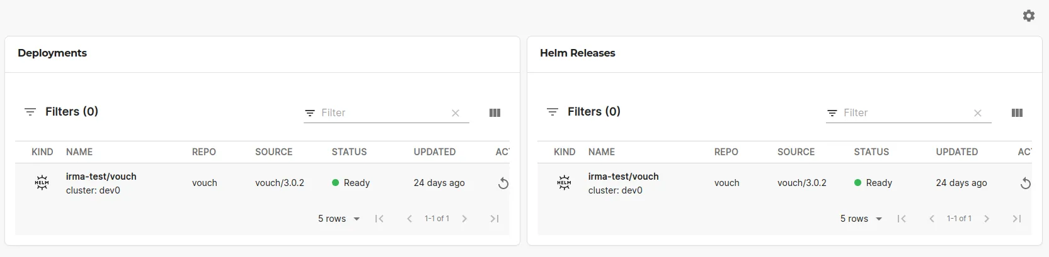The width and height of the screenshot is (1049, 257).
Task: Go to next page in Helm Releases
Action: pos(987,219)
